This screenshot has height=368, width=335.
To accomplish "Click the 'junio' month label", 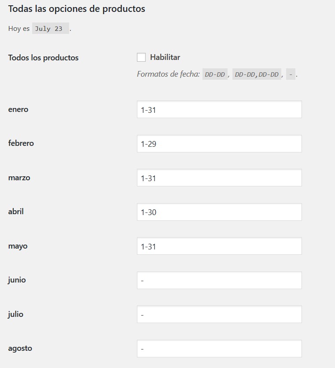I will point(17,280).
